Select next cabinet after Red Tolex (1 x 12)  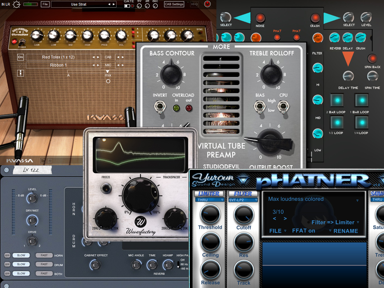tap(98, 57)
